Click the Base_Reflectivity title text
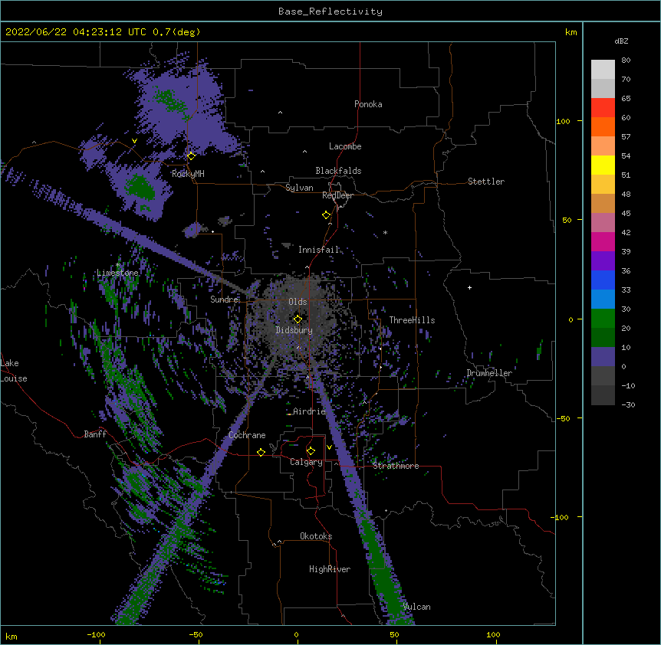Viewport: 661px width, 645px height. click(330, 11)
